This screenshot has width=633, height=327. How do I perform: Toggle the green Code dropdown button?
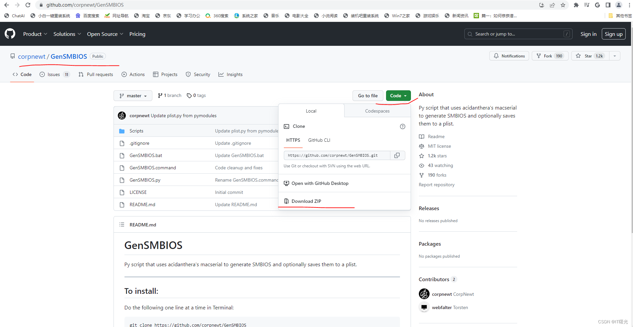click(x=398, y=96)
